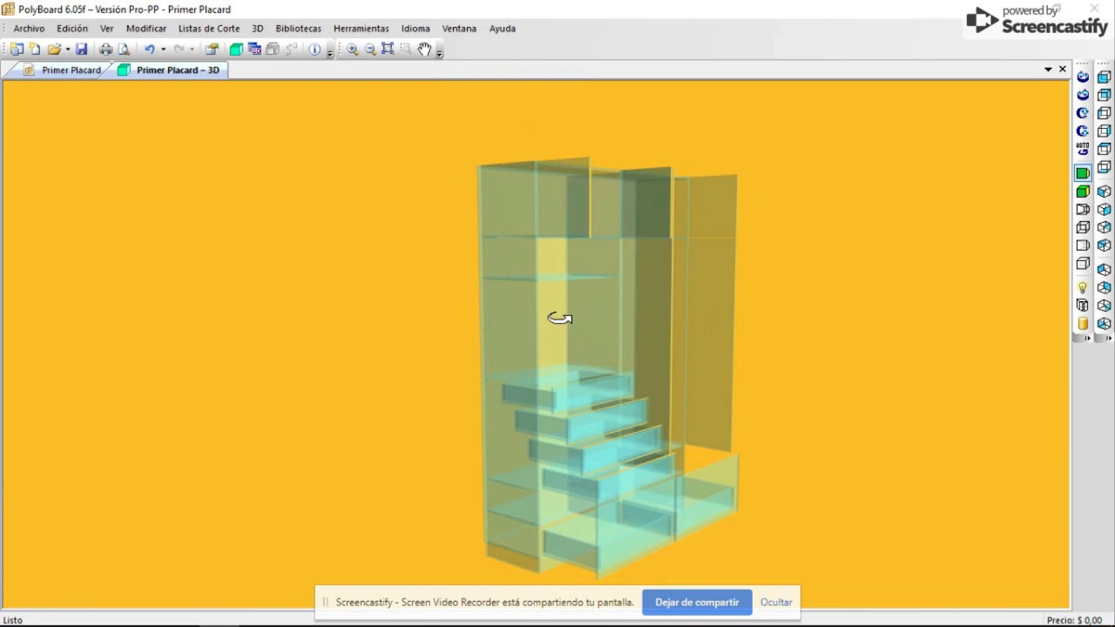Create a new blank cabinet document

(x=35, y=50)
